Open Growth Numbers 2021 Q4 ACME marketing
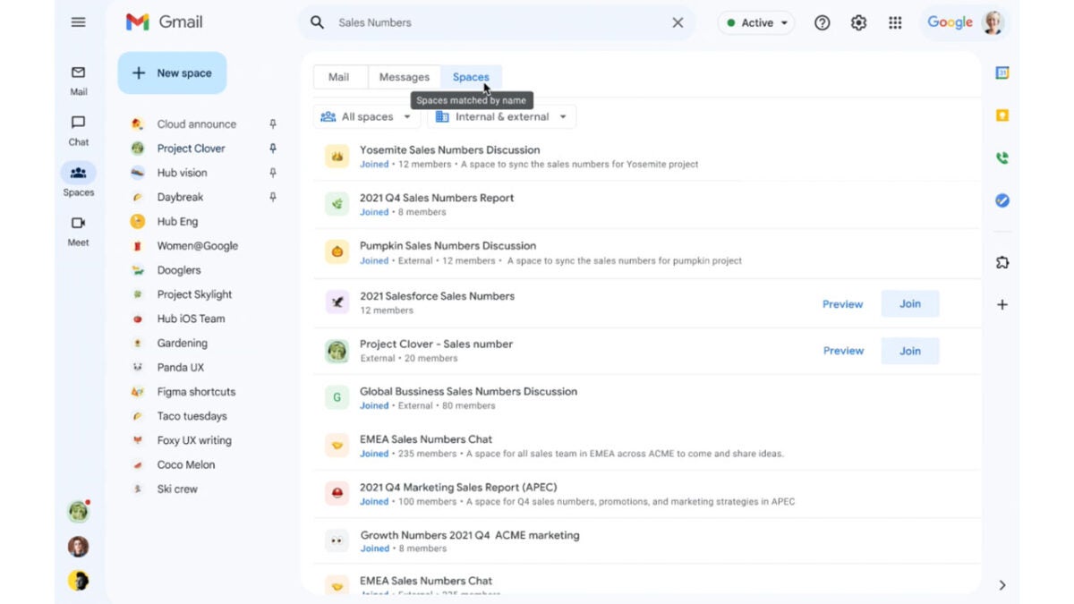 (x=647, y=541)
